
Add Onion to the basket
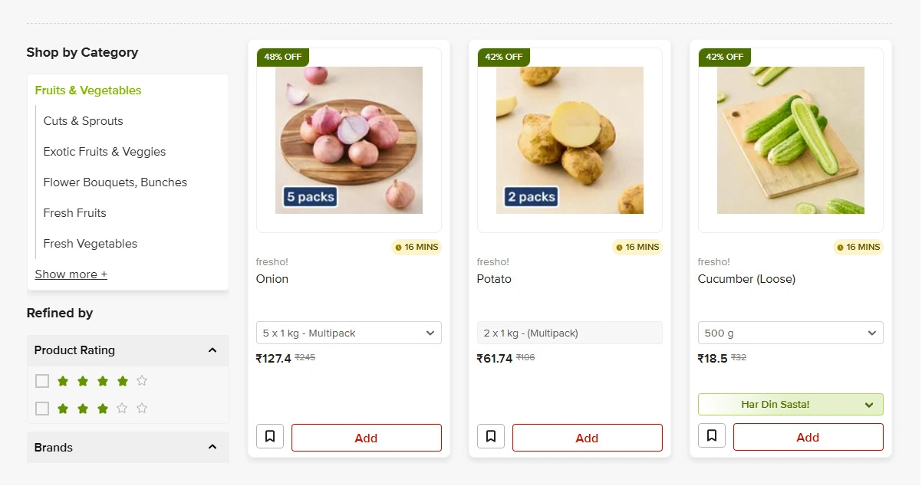pyautogui.click(x=366, y=438)
